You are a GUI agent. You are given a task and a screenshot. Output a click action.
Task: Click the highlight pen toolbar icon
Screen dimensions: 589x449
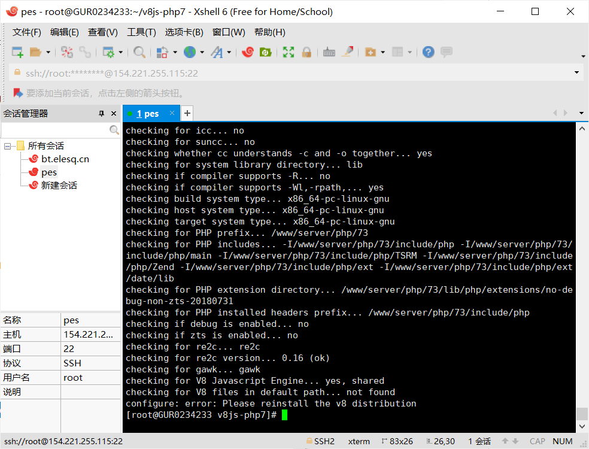tap(347, 51)
